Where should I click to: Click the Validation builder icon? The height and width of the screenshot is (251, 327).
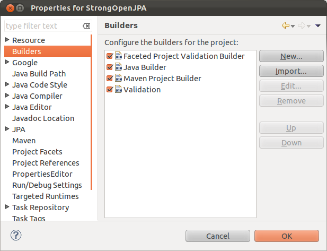[119, 90]
